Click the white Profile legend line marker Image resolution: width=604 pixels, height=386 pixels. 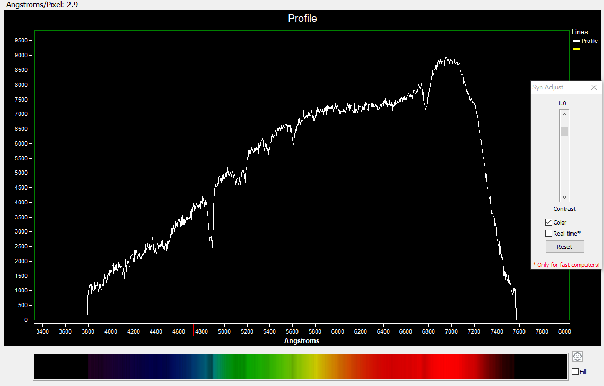(575, 41)
